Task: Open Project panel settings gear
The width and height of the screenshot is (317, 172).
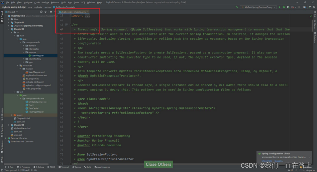Action: pos(51,12)
